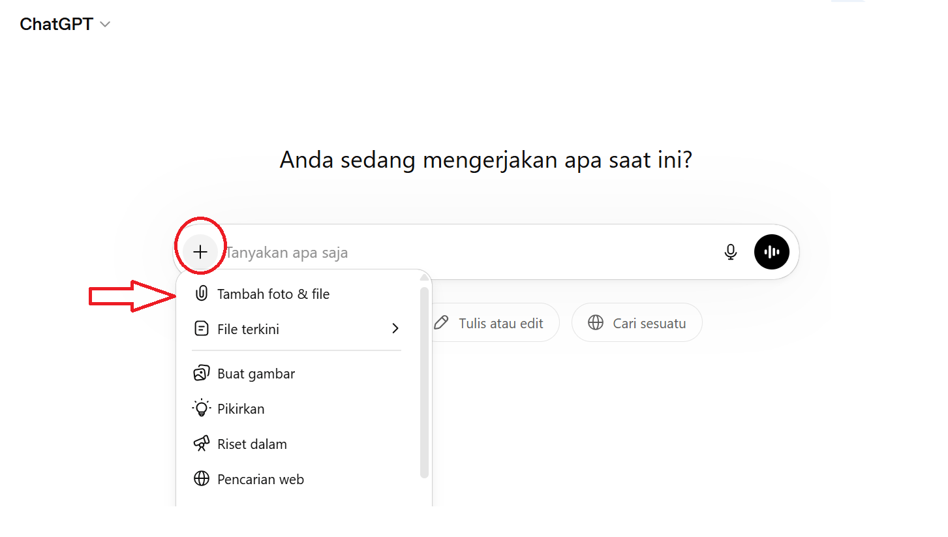The width and height of the screenshot is (948, 537).
Task: Start voice mode with black waveform button
Action: [x=772, y=252]
